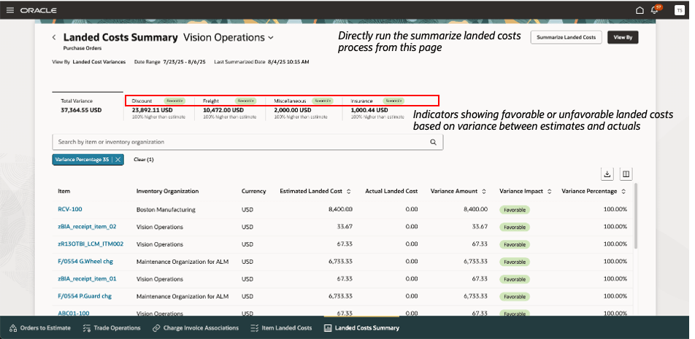This screenshot has width=695, height=339.
Task: Select the Miscellaneous variance tab
Action: (x=304, y=108)
